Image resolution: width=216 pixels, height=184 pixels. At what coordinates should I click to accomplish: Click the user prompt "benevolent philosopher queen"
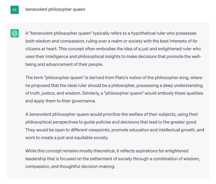tap(55, 9)
